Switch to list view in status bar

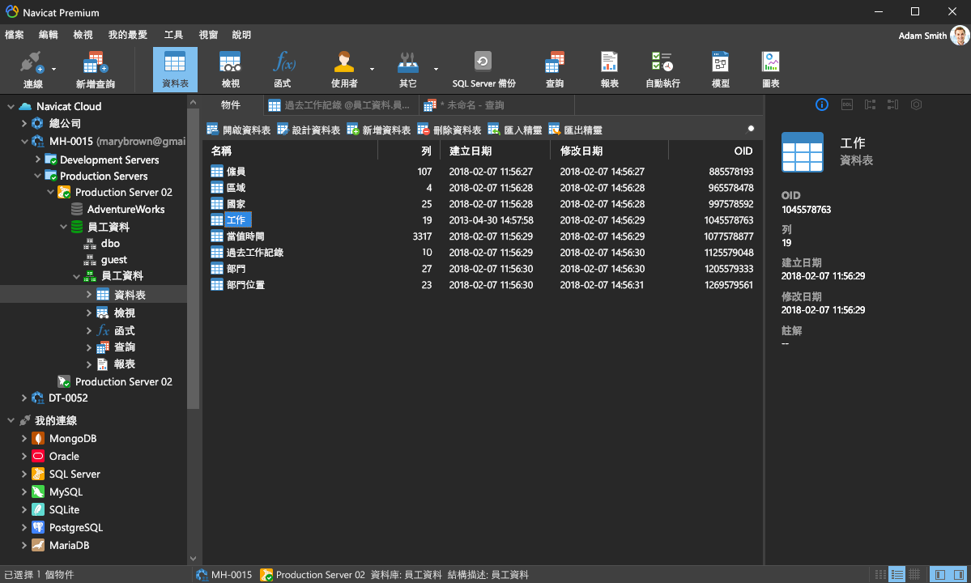(x=880, y=575)
